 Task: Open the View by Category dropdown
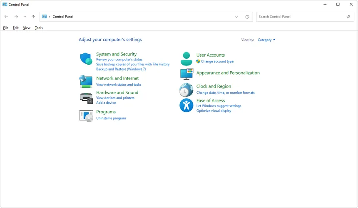point(266,40)
